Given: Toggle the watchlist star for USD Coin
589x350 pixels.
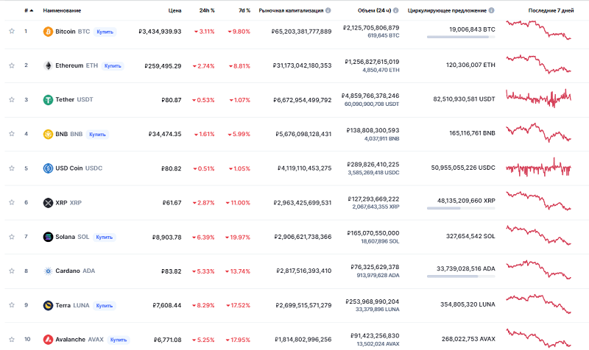Looking at the screenshot, I should (11, 168).
